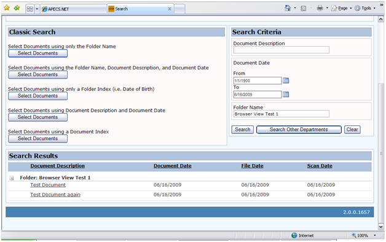Select Documents using only the Folder Name
Image resolution: width=386 pixels, height=242 pixels.
pos(37,53)
